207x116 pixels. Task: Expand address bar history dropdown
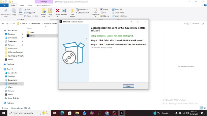[184, 24]
